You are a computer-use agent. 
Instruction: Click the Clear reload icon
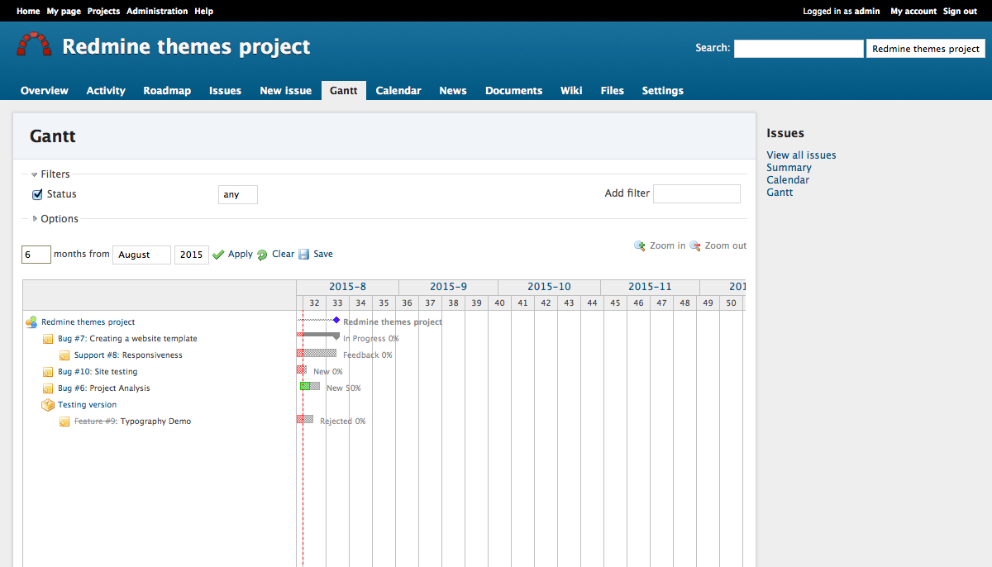click(x=262, y=255)
